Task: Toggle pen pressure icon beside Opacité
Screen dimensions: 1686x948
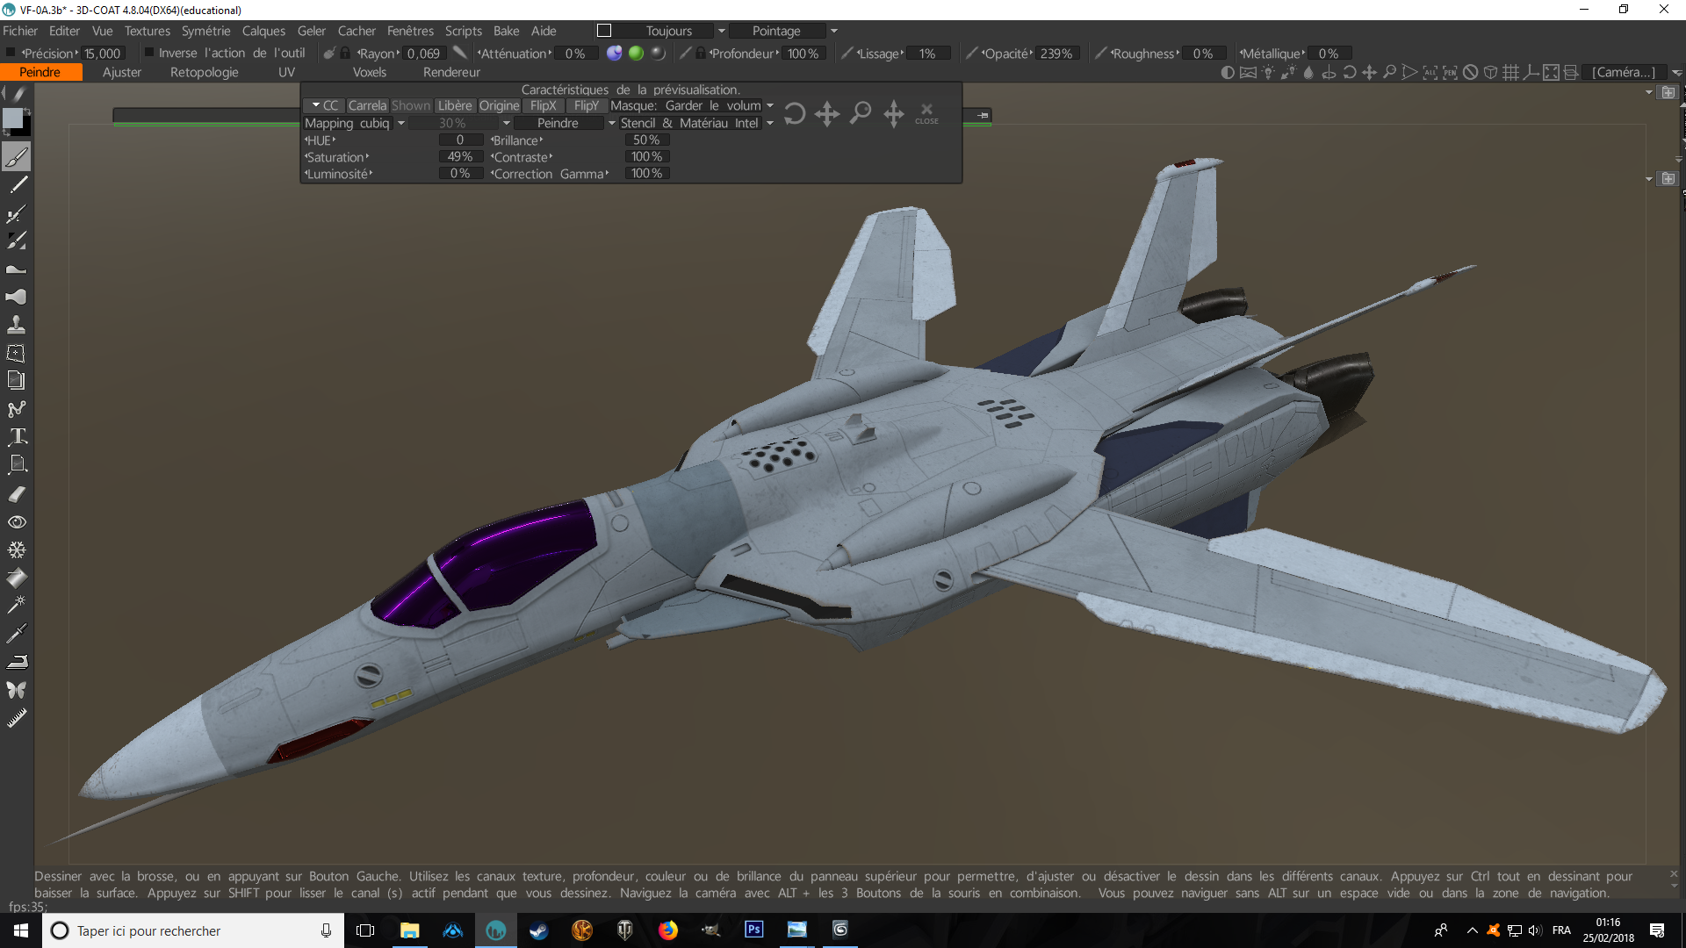Action: (971, 53)
